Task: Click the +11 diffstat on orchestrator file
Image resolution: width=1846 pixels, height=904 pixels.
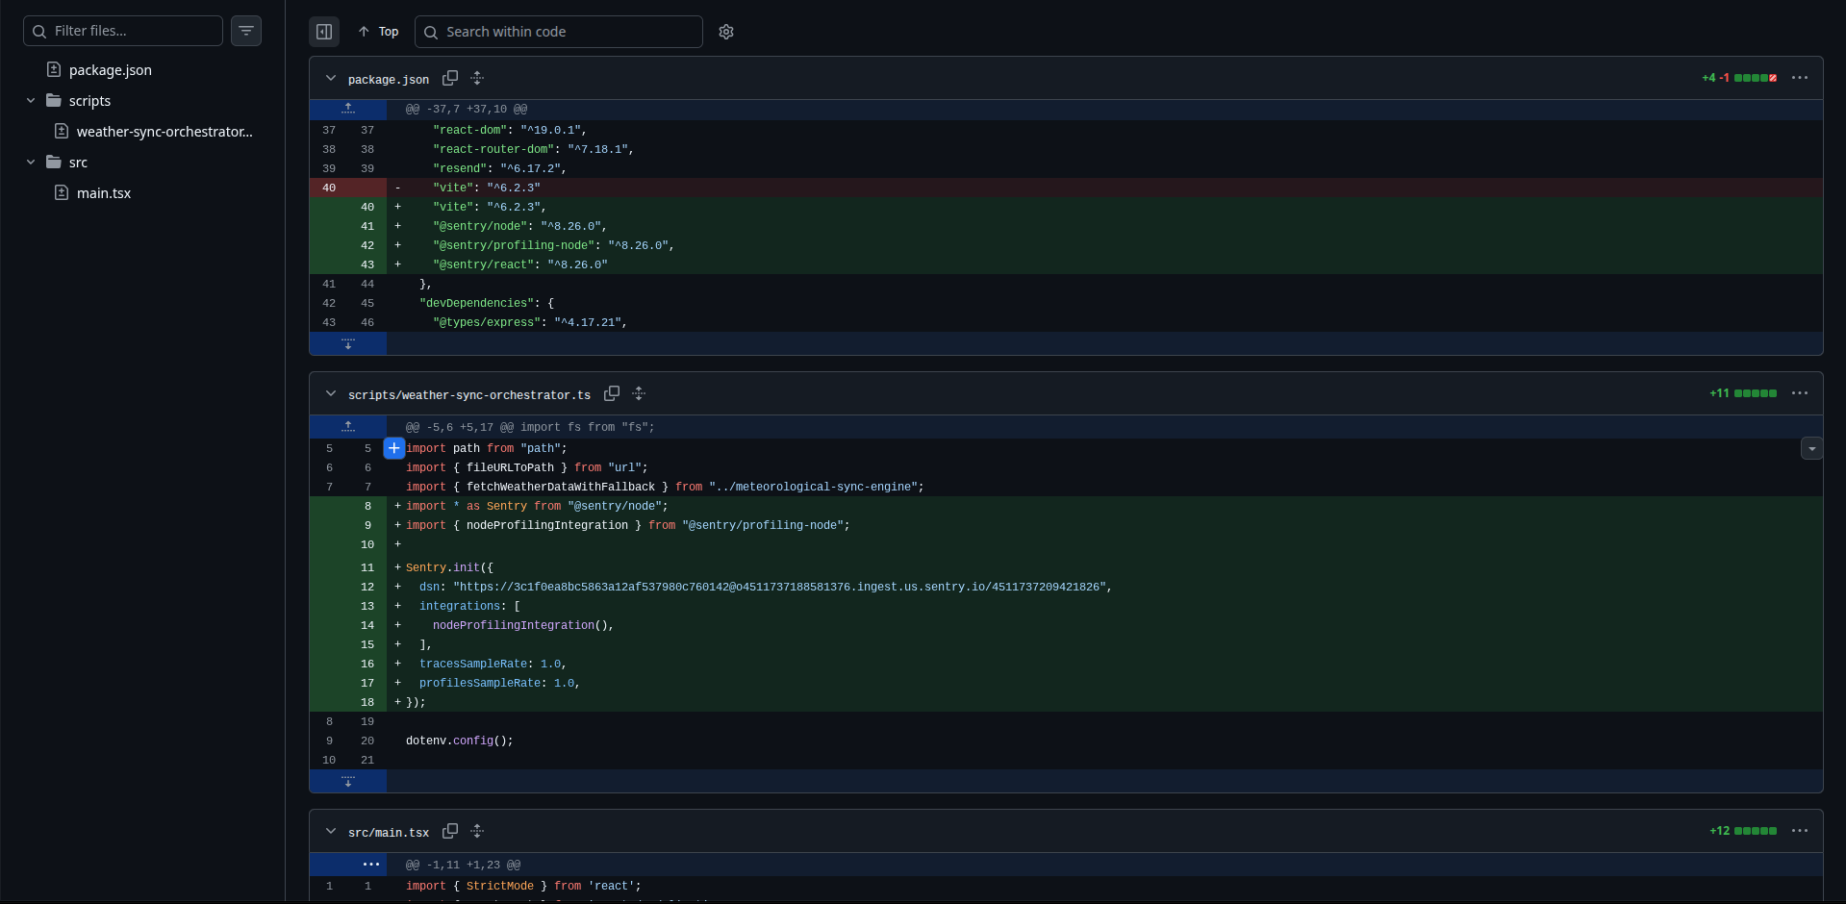Action: click(1743, 393)
